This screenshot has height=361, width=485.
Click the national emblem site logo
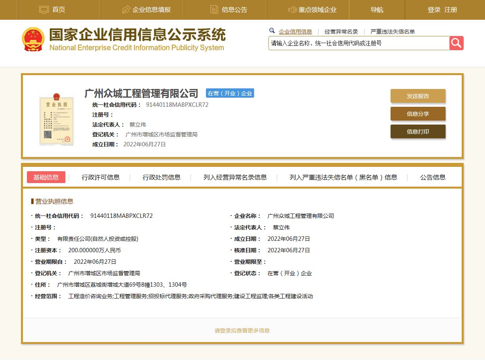33,39
